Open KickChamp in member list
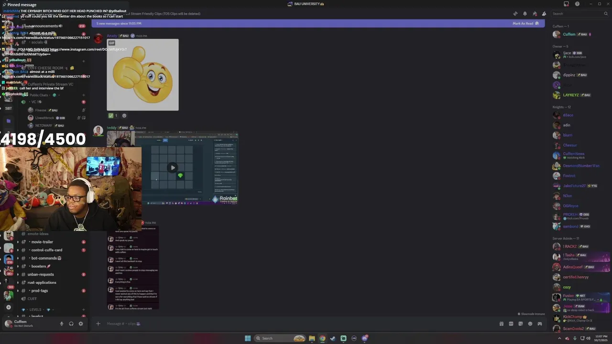The height and width of the screenshot is (344, 612). [x=580, y=318]
